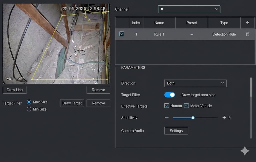Viewport: 256px width, 162px height.
Task: Uncheck the Human effective target
Action: pyautogui.click(x=166, y=106)
